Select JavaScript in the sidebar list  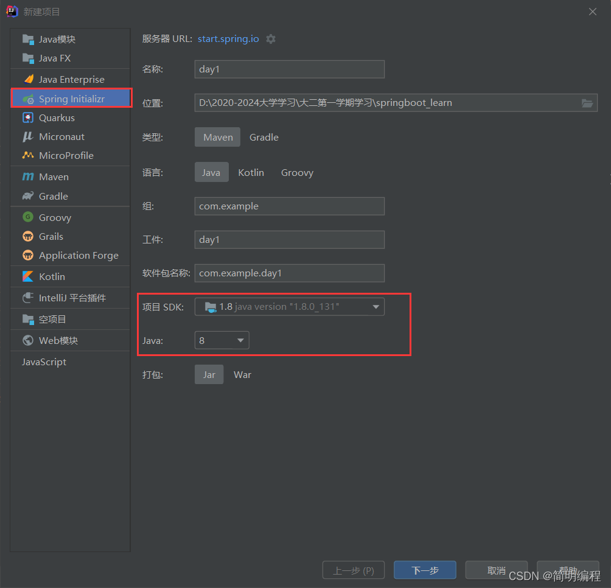(70, 362)
